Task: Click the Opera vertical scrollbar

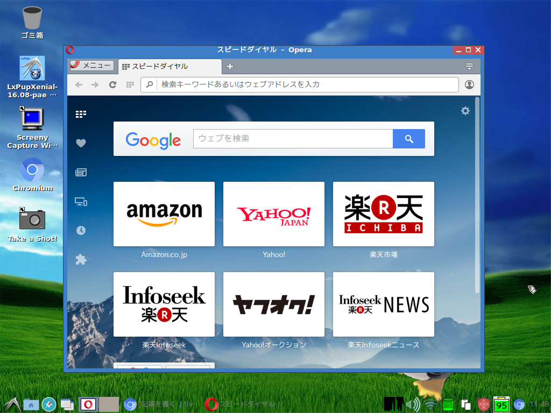Action: click(477, 195)
